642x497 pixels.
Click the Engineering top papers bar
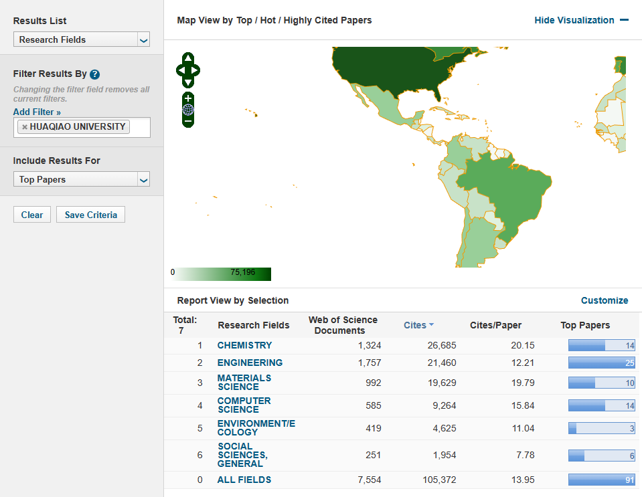[x=601, y=363]
